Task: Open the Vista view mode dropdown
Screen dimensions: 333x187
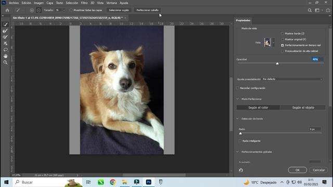Action: [274, 43]
